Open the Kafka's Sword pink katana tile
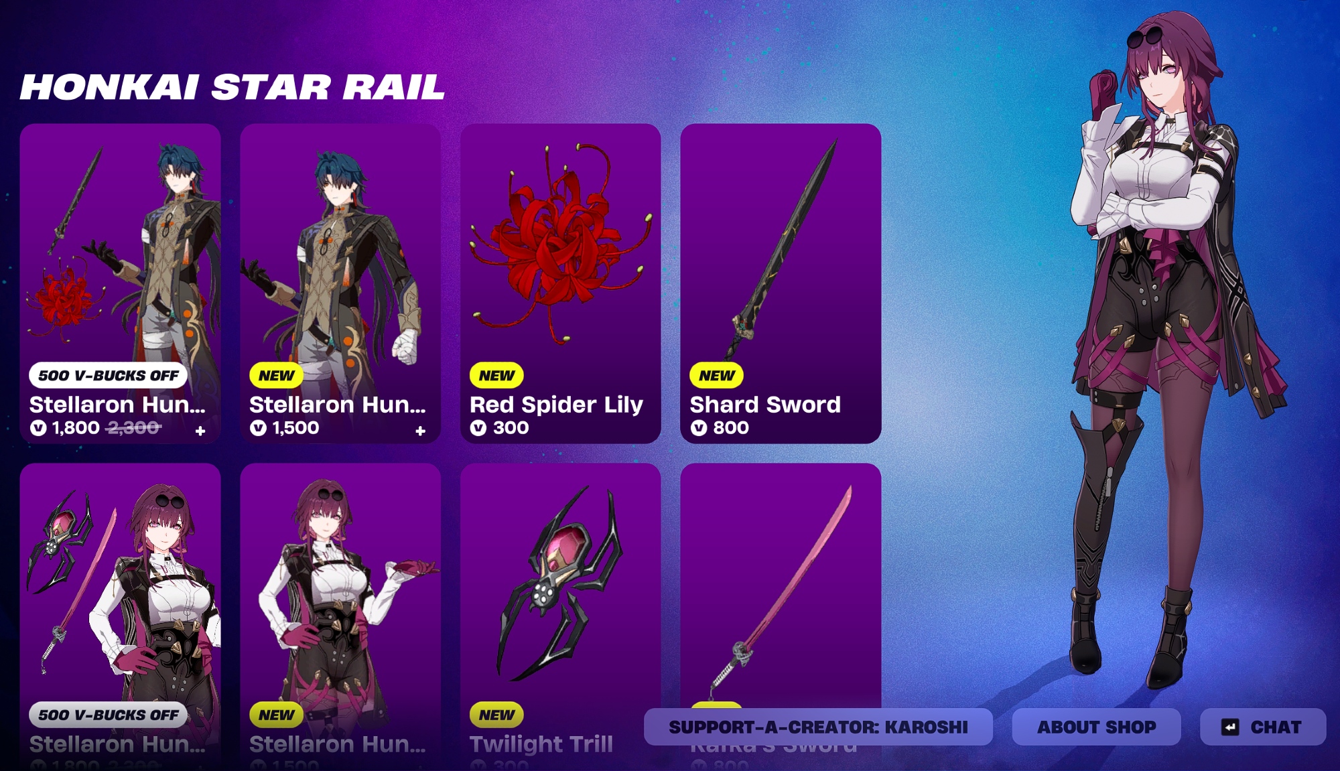This screenshot has height=771, width=1340. [x=781, y=583]
